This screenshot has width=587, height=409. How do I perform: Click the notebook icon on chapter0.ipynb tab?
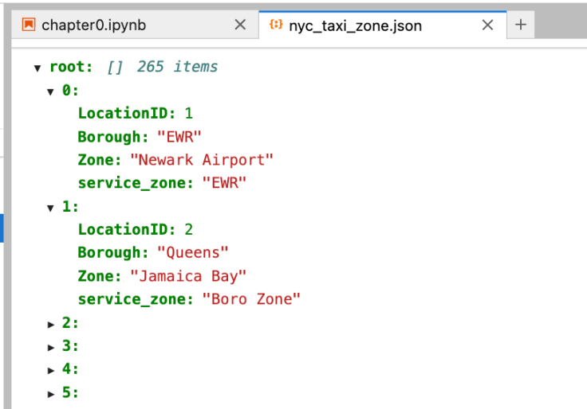(x=29, y=25)
